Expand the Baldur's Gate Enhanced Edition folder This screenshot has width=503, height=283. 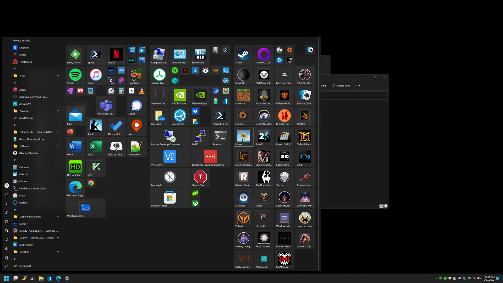click(36, 132)
